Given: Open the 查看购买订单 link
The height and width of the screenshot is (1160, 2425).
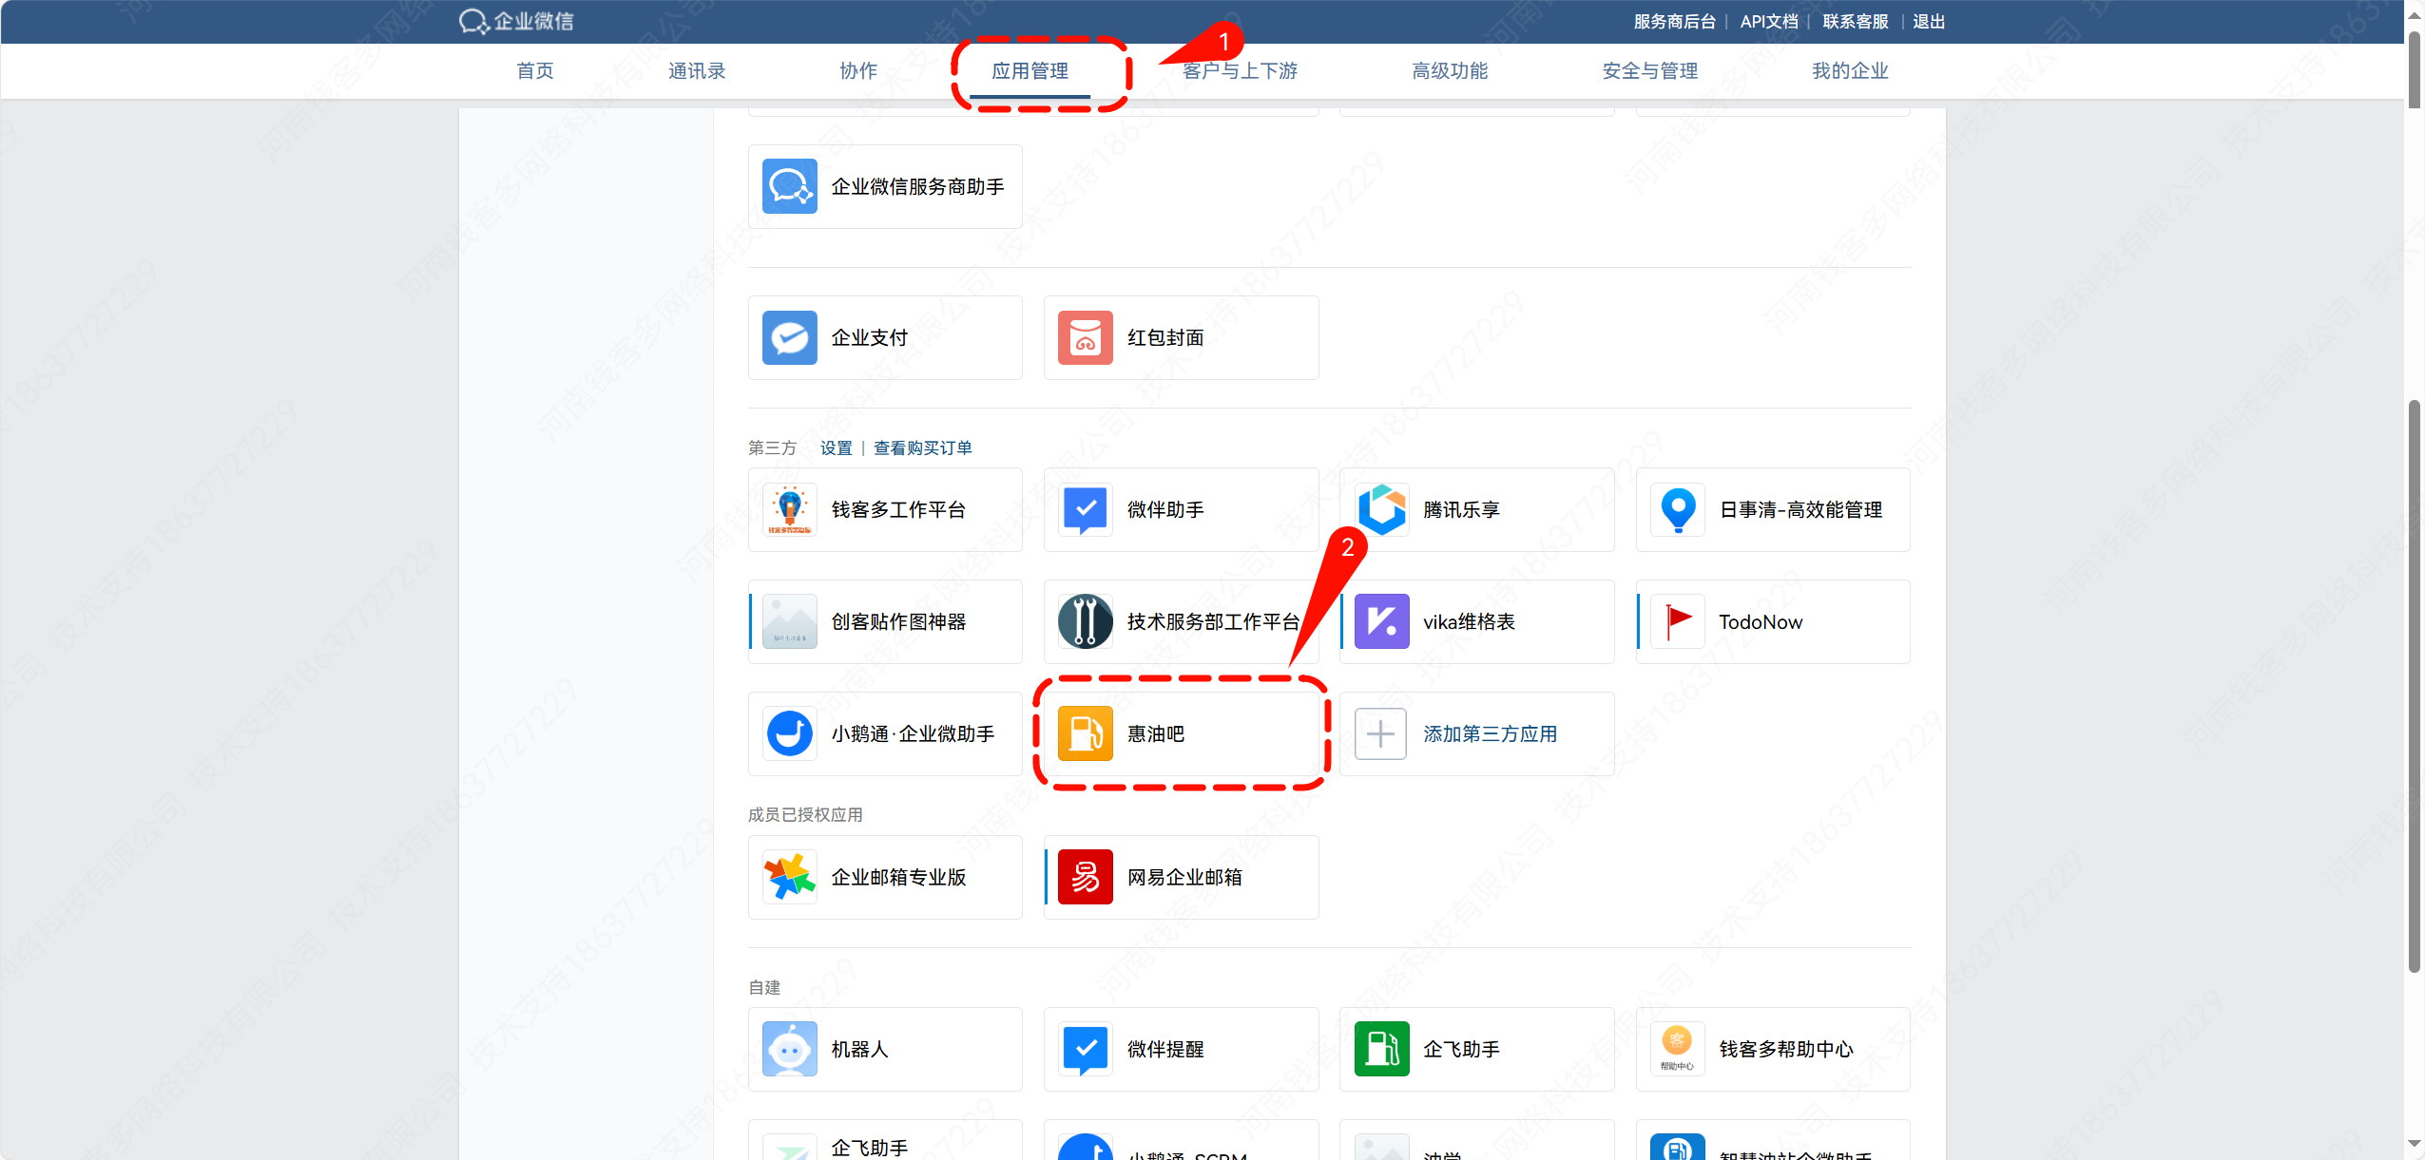Looking at the screenshot, I should point(922,448).
